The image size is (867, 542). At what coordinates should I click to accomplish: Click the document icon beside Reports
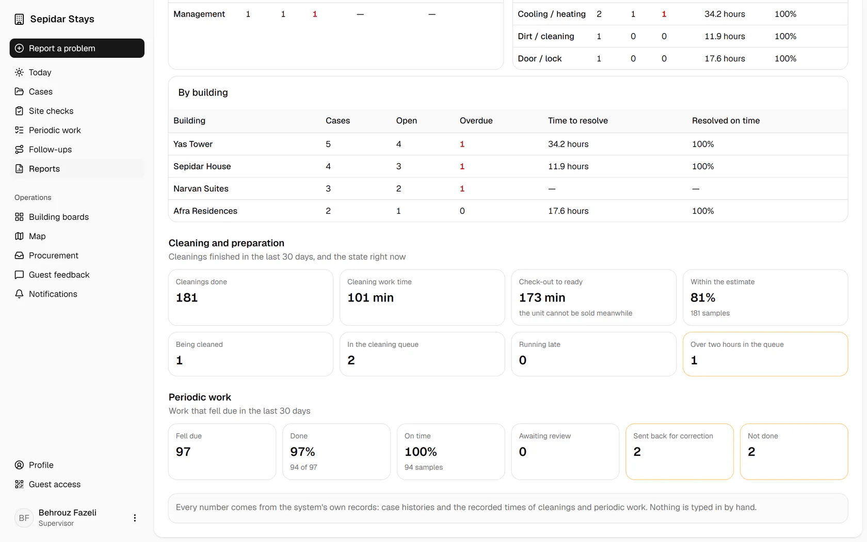19,169
